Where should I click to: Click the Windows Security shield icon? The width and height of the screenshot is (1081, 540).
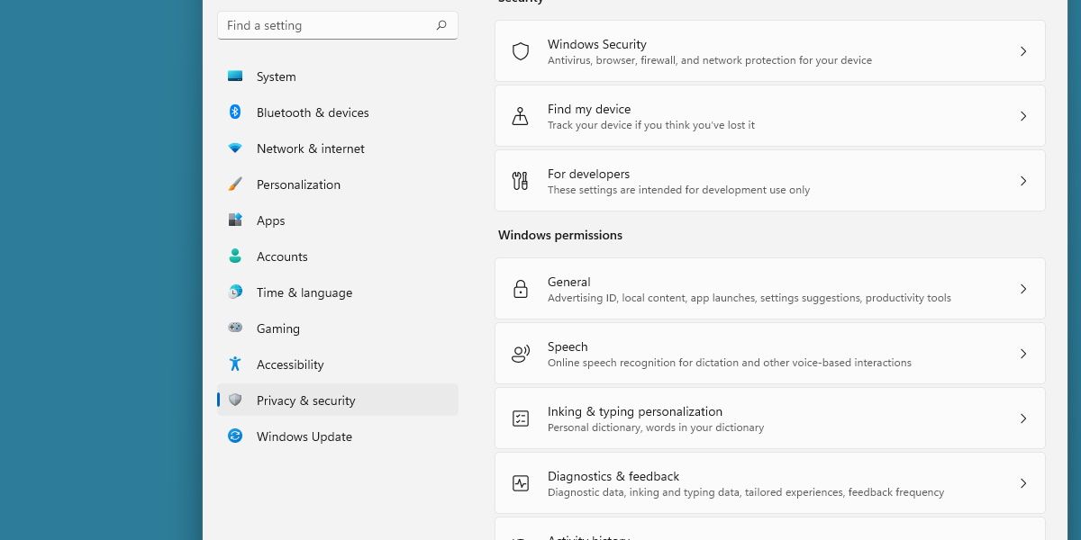521,51
